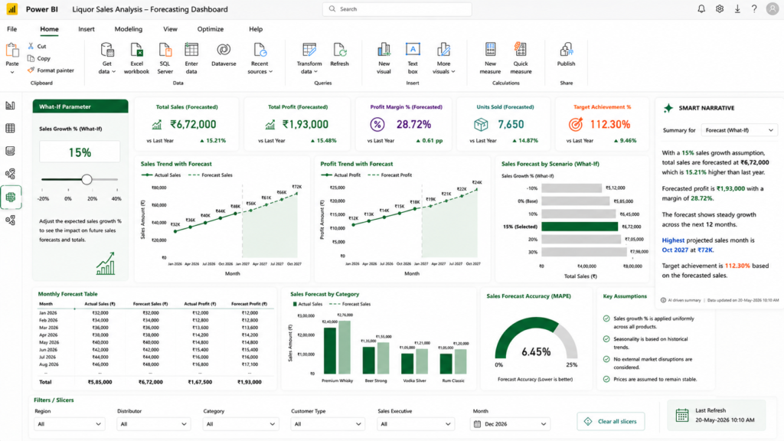Open the Enter data tool
Image resolution: width=784 pixels, height=441 pixels.
click(x=191, y=58)
